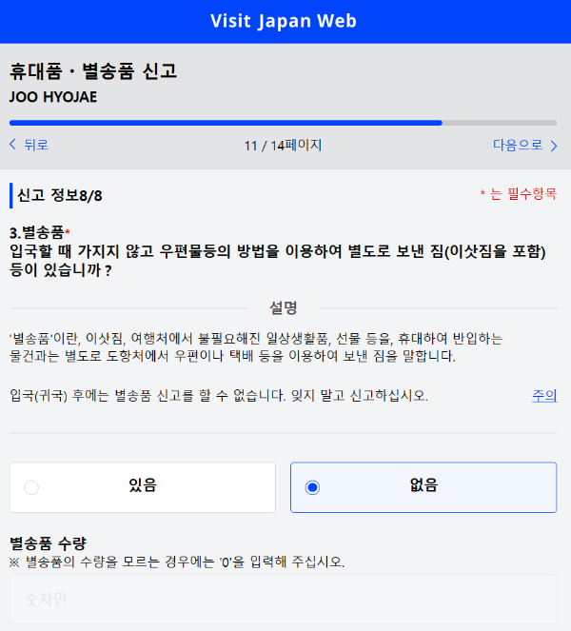Click the left chevron beside 뒤로

point(13,144)
